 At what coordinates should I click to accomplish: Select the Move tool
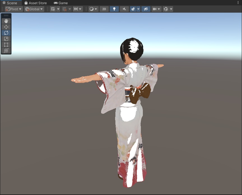click(x=6, y=27)
